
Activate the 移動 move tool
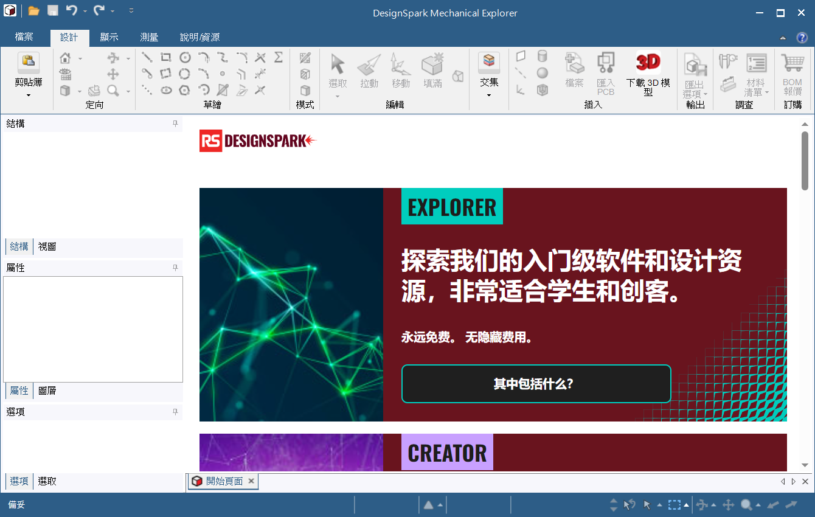[401, 71]
